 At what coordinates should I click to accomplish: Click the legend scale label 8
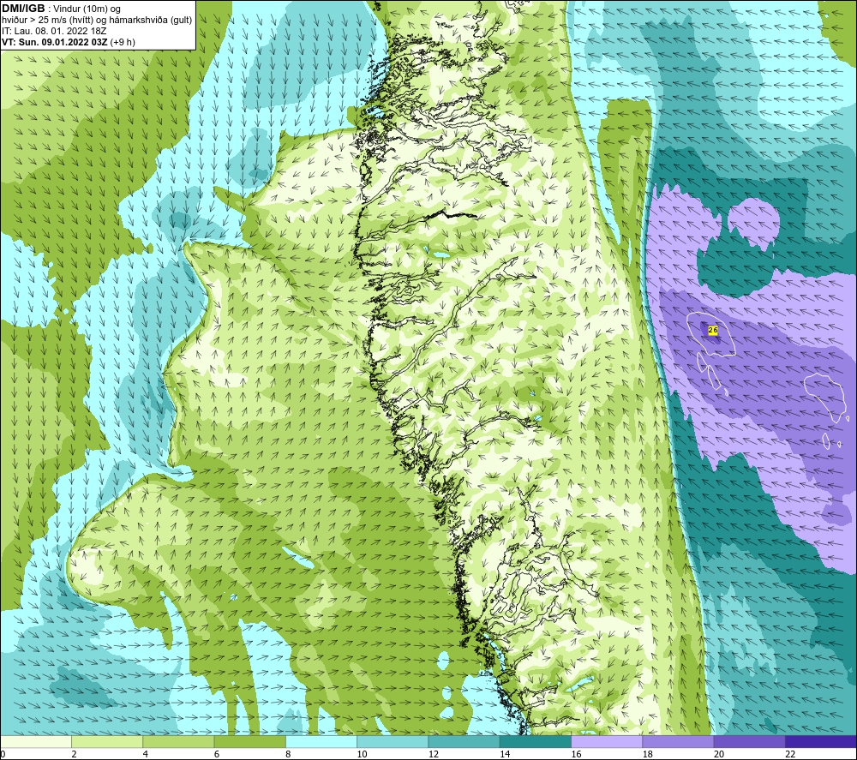[x=288, y=754]
